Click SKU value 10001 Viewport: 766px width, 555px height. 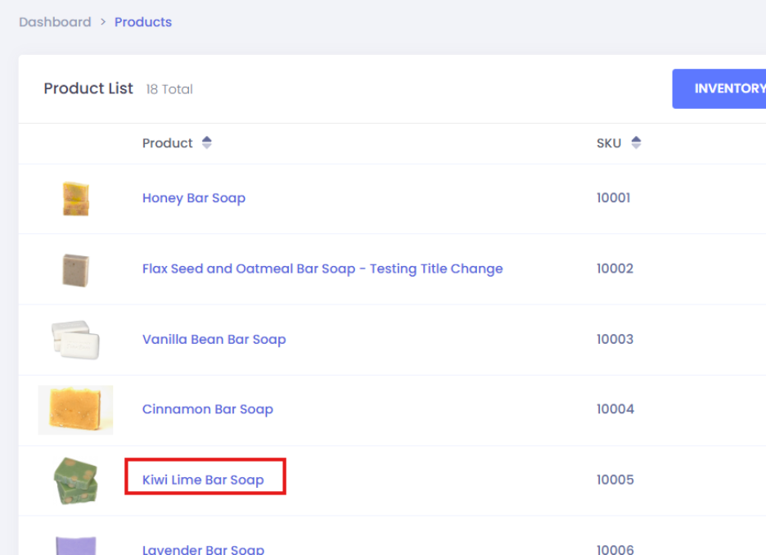tap(613, 198)
